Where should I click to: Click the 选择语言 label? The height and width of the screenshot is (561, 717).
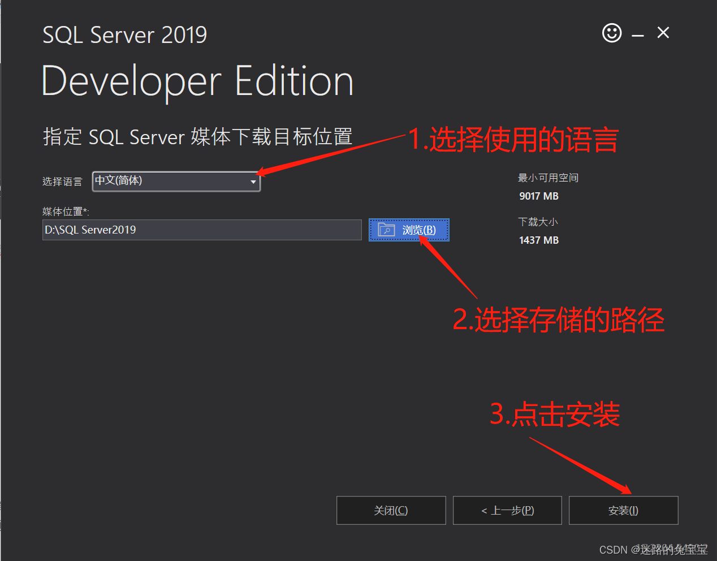click(x=62, y=181)
